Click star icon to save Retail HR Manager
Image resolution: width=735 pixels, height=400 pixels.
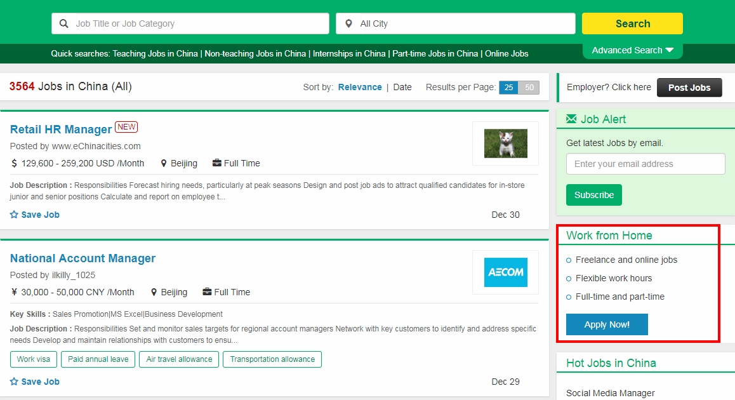pos(14,215)
